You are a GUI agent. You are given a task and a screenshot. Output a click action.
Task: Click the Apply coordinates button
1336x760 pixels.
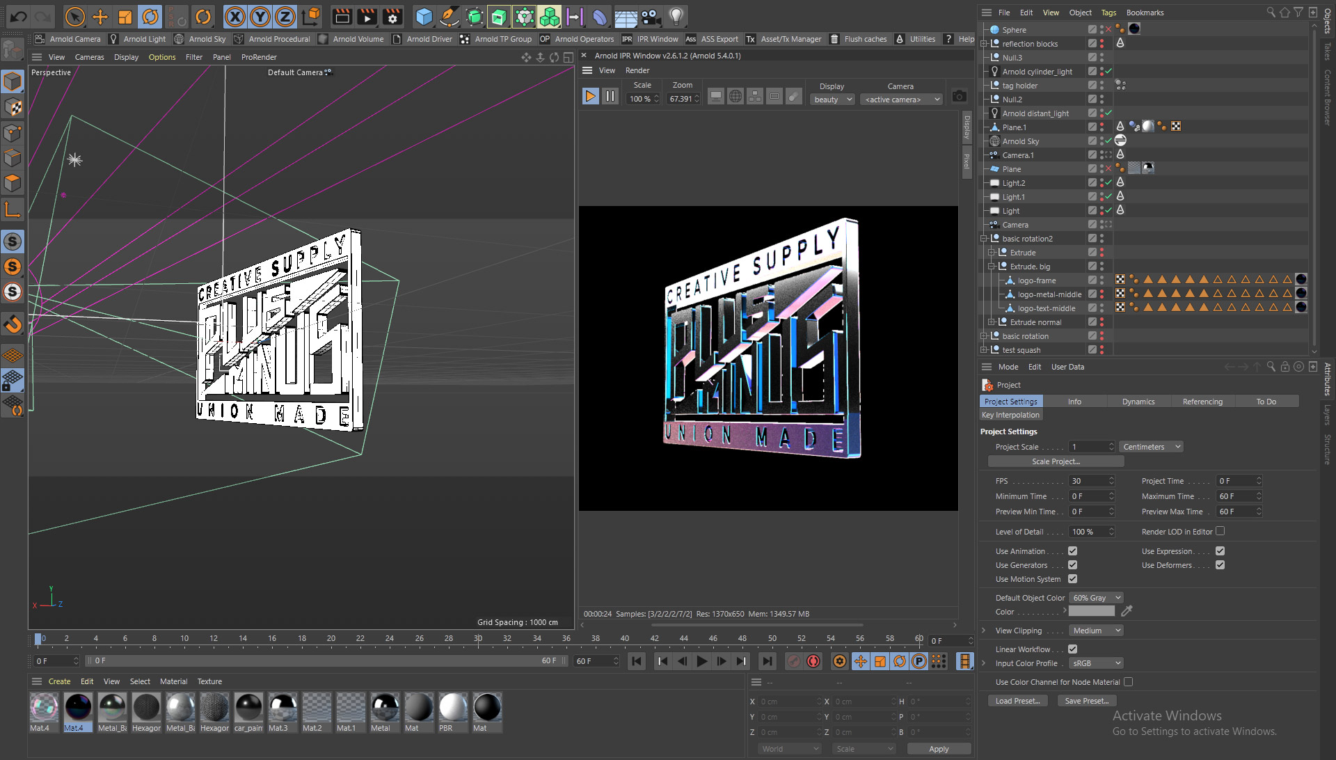939,749
